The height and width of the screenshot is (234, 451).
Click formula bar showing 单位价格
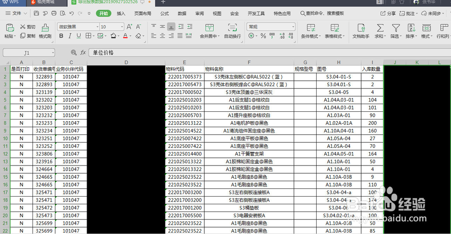(x=270, y=53)
